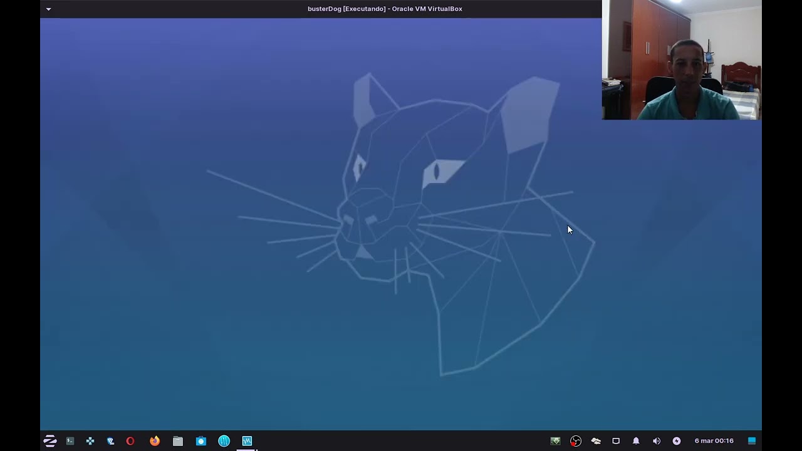Click the webcam video overlay
This screenshot has width=802, height=451.
coord(682,60)
